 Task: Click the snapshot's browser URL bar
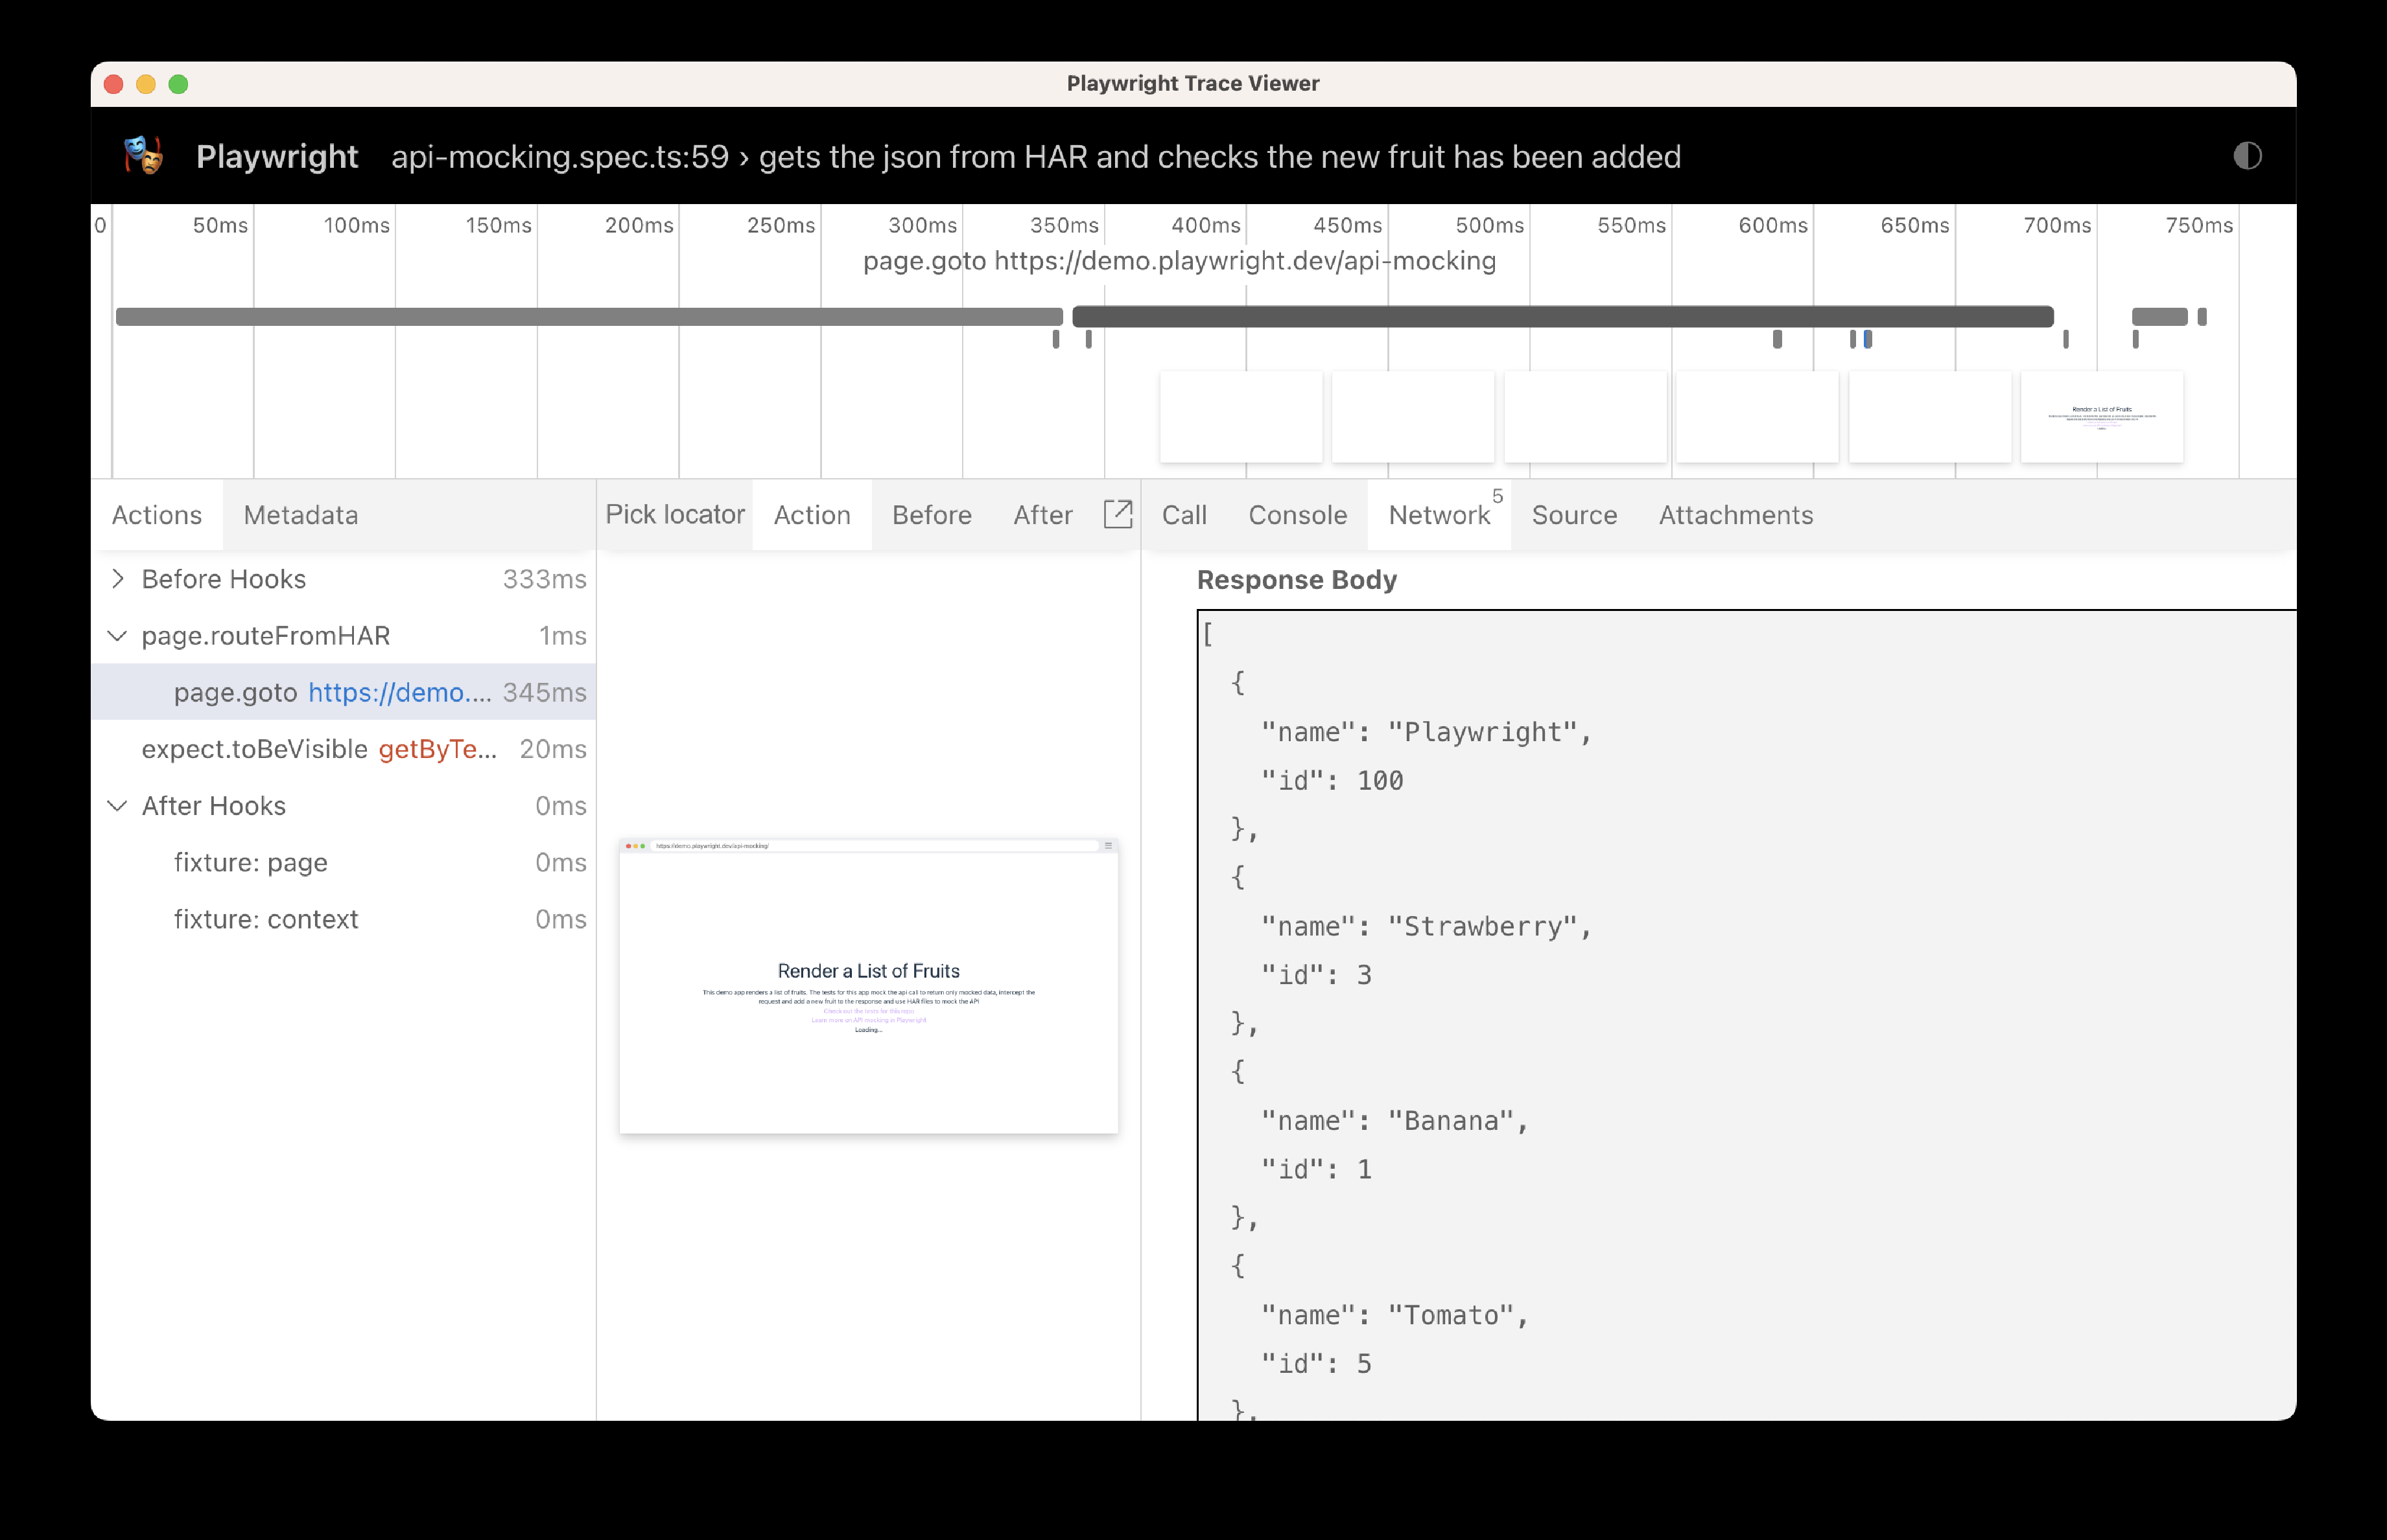[873, 846]
